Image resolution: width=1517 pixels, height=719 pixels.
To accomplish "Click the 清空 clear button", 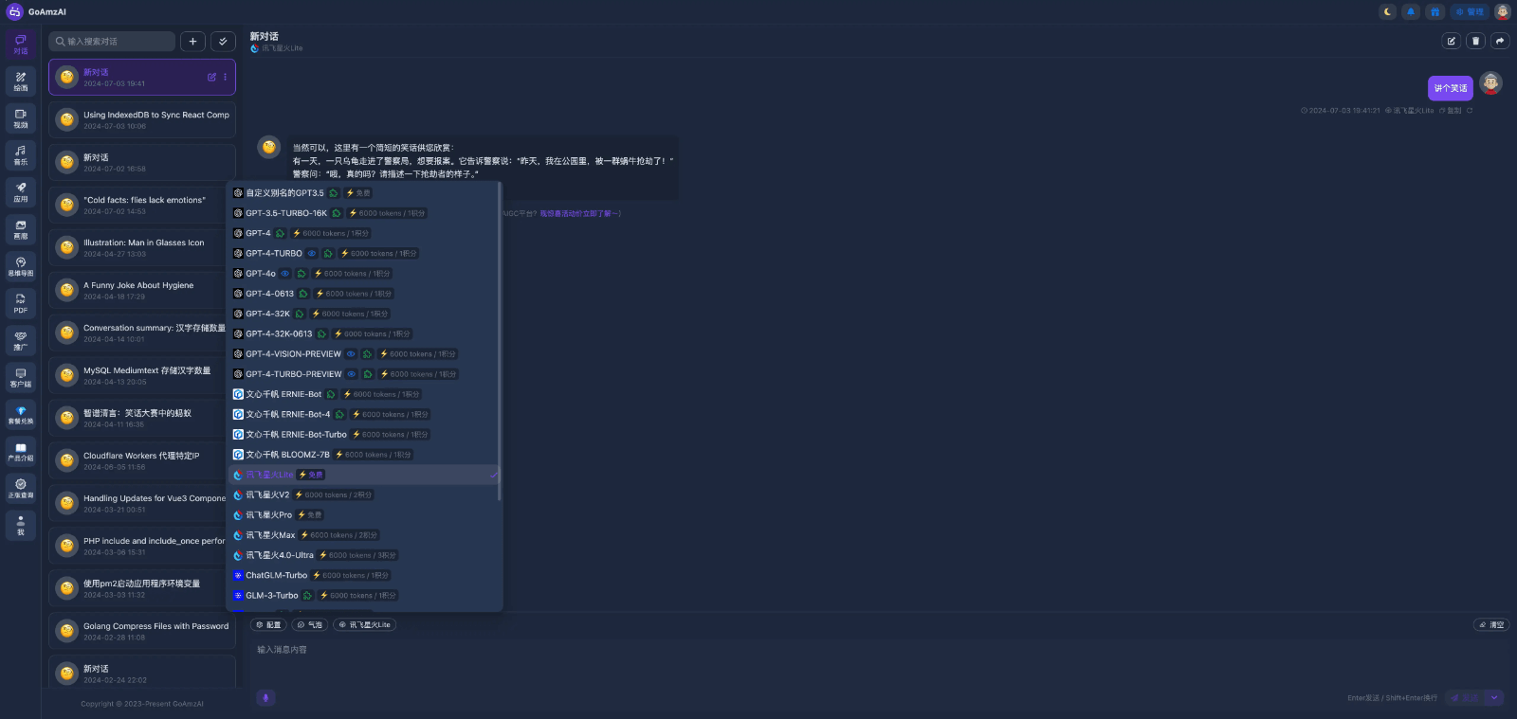I will click(1491, 625).
